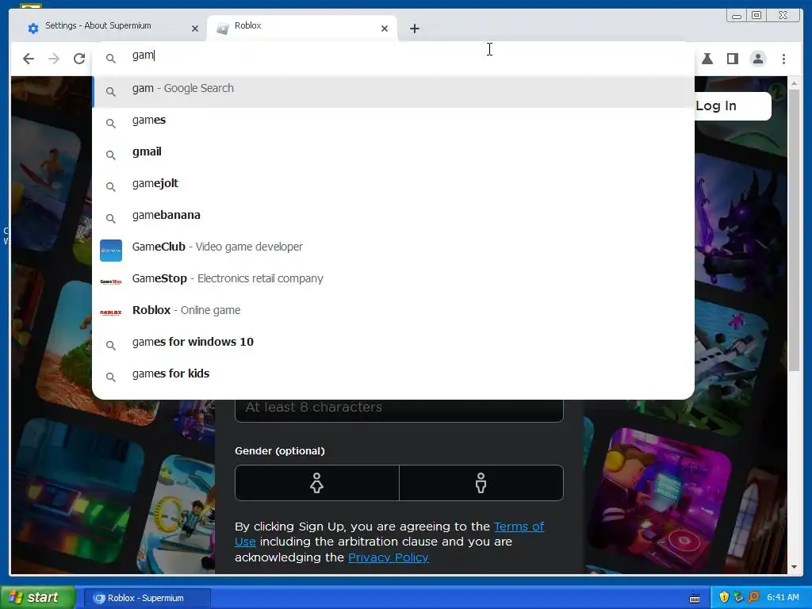Click the on-screen keyboard taskbar icon

(x=695, y=598)
